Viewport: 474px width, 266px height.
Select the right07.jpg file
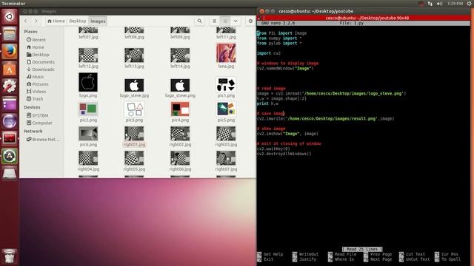[226, 161]
